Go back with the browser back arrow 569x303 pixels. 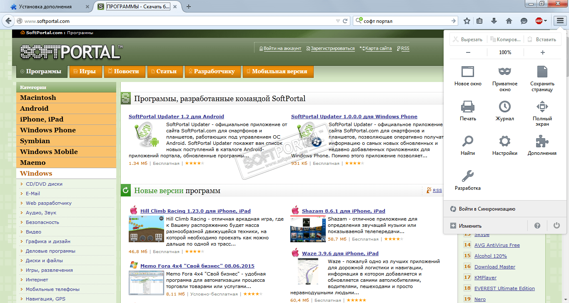pyautogui.click(x=8, y=21)
